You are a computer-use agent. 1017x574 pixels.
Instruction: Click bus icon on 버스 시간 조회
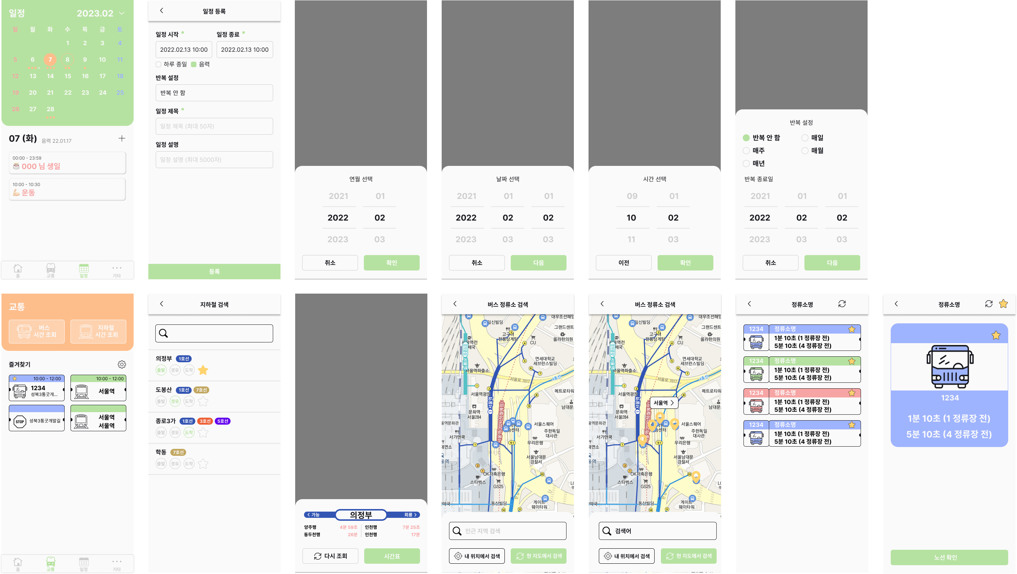(24, 331)
